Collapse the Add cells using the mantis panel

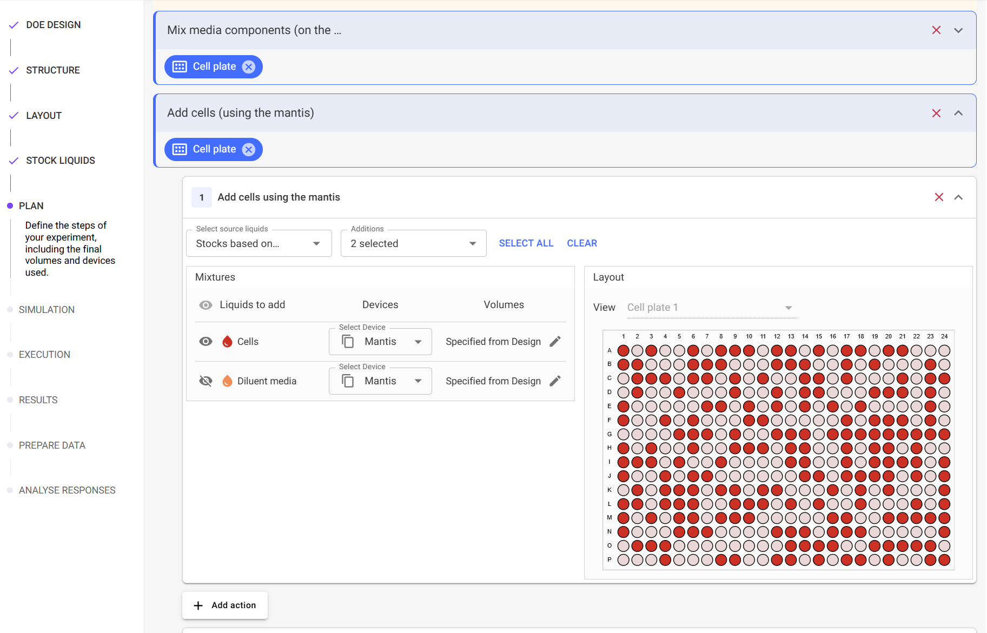click(x=959, y=197)
